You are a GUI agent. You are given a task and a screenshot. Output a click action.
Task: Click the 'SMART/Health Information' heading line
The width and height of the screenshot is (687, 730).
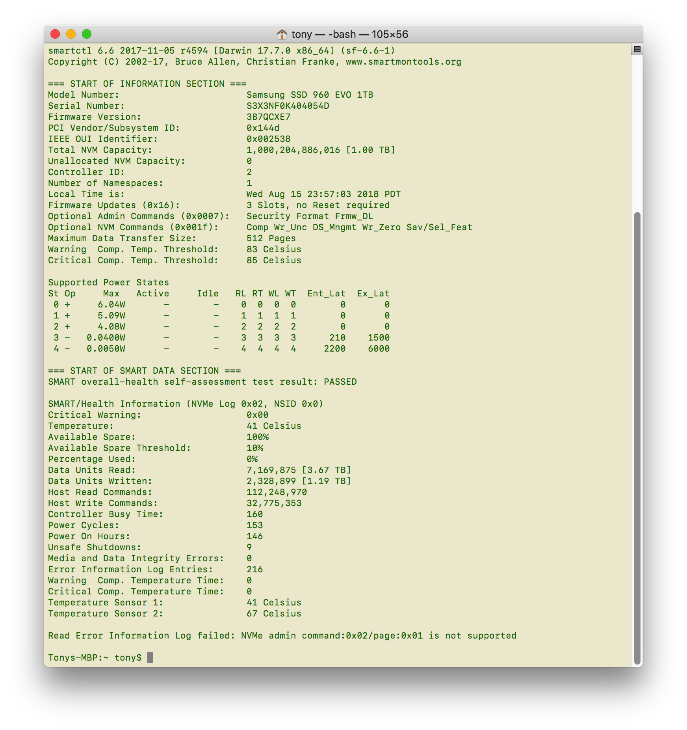[x=186, y=404]
